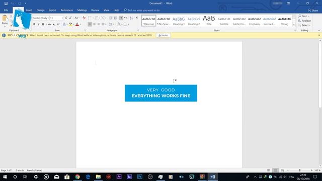
Task: Close the activation message bar
Action: [319, 35]
